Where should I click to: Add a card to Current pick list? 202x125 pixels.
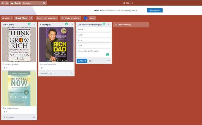point(47,73)
